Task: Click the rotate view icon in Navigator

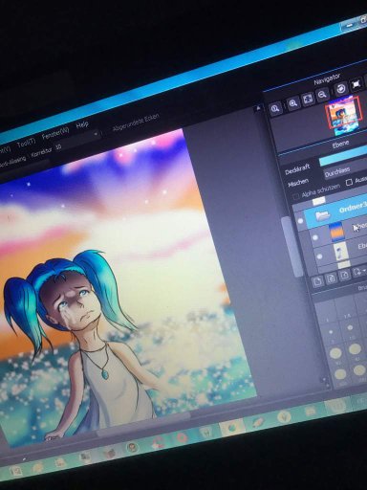Action: 341,88
